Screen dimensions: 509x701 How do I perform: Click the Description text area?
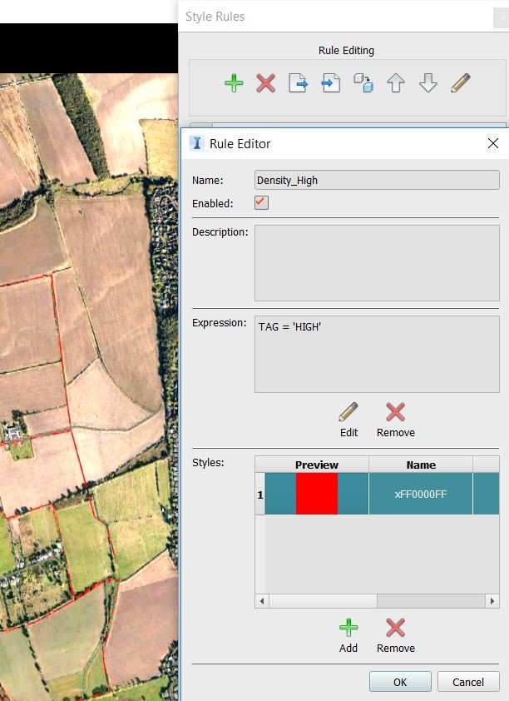(377, 263)
